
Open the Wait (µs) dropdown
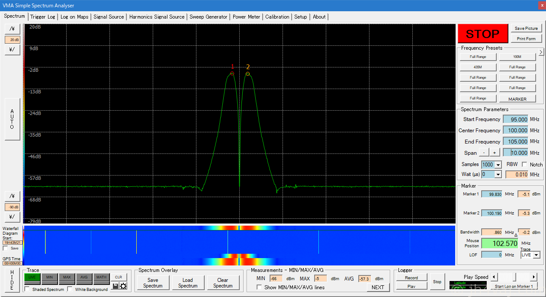pyautogui.click(x=498, y=175)
